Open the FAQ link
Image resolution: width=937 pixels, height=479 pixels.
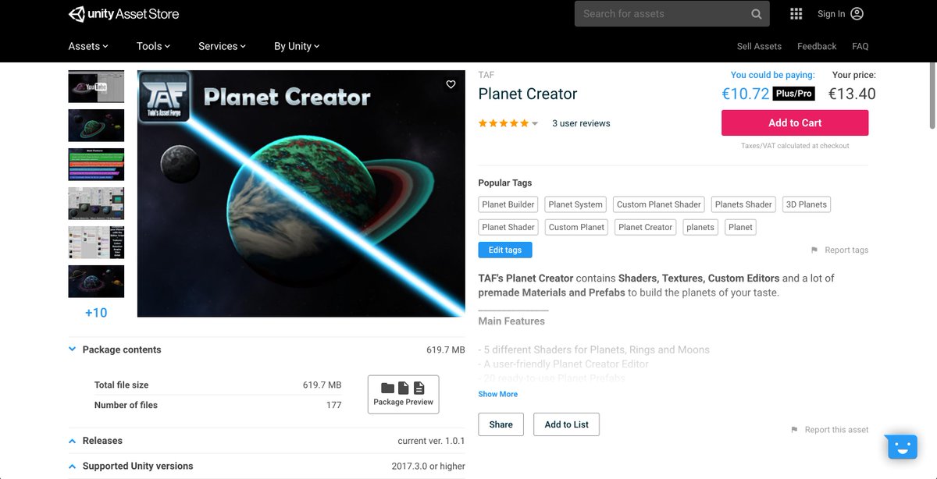(860, 46)
